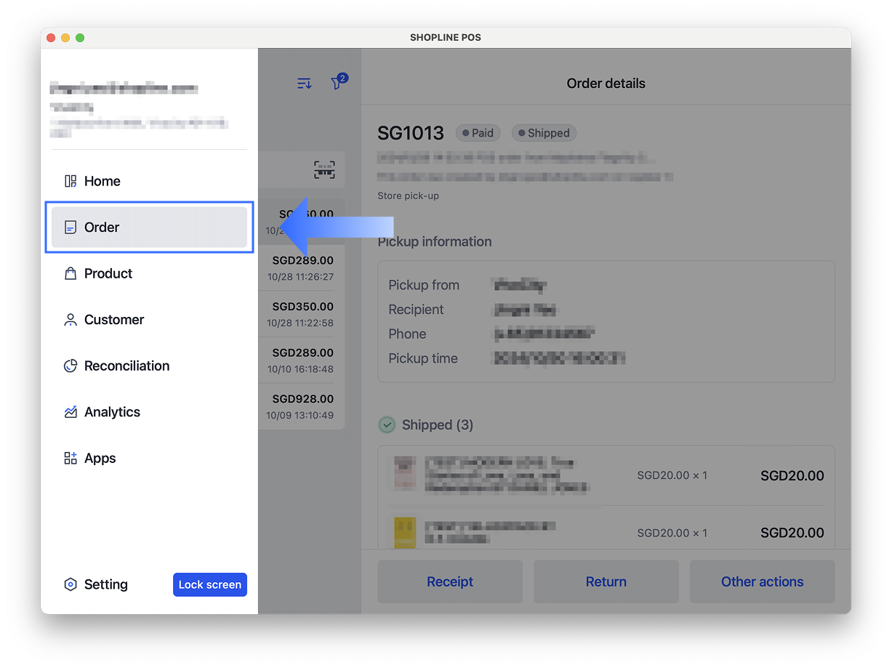Image resolution: width=892 pixels, height=668 pixels.
Task: Click the Pickup time label
Action: 423,358
